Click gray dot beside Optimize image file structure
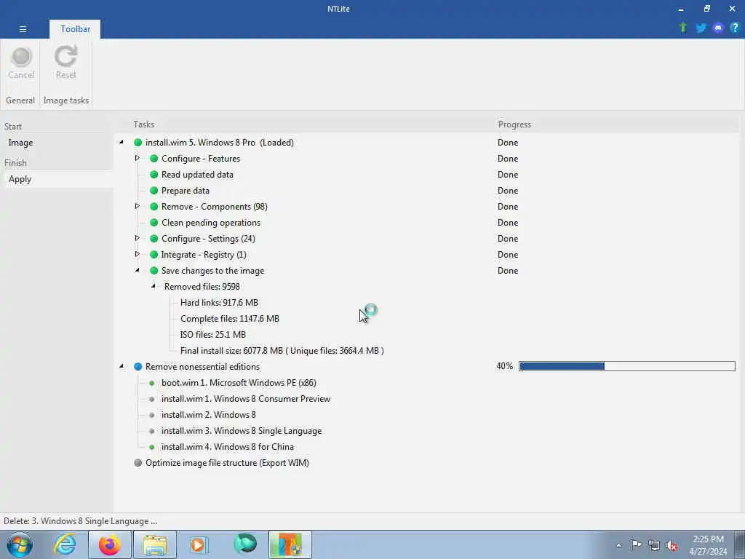Viewport: 745px width, 559px height. [x=138, y=462]
